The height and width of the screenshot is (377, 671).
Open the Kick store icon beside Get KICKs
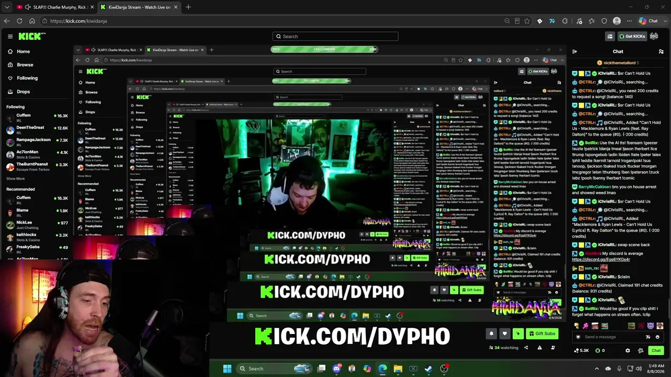pyautogui.click(x=610, y=36)
